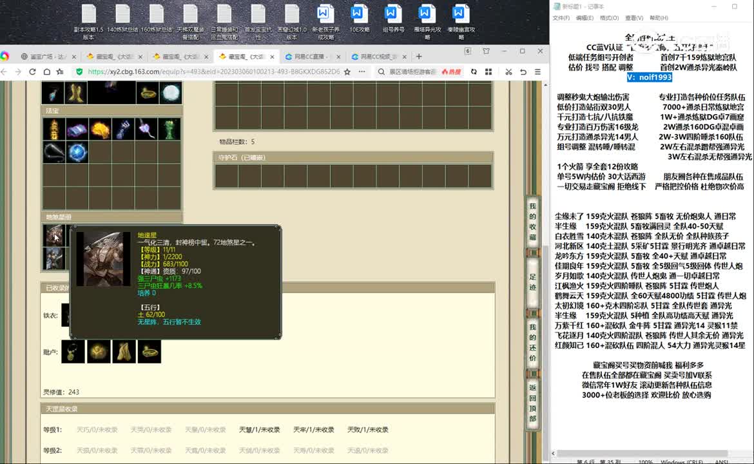Image resolution: width=754 pixels, height=464 pixels.
Task: Click the 地煞星 portrait thumbnail under cursor
Action: (x=54, y=235)
